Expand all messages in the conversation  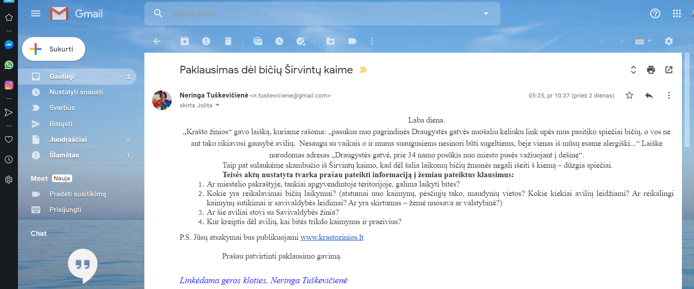[x=633, y=70]
